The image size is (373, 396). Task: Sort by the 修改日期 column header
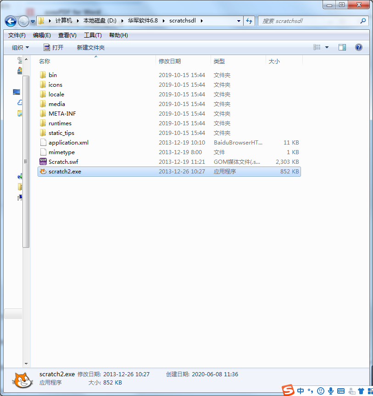point(184,61)
